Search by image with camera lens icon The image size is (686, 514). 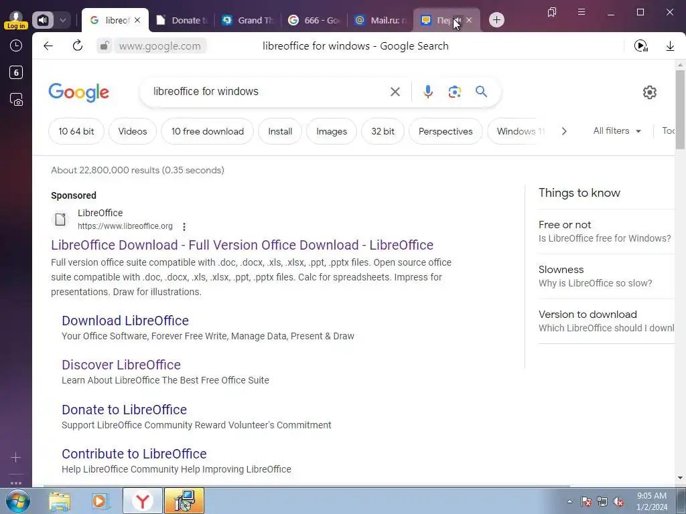tap(455, 92)
